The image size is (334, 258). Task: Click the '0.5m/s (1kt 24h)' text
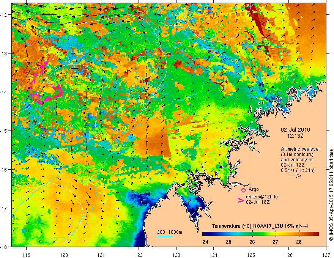[298, 170]
